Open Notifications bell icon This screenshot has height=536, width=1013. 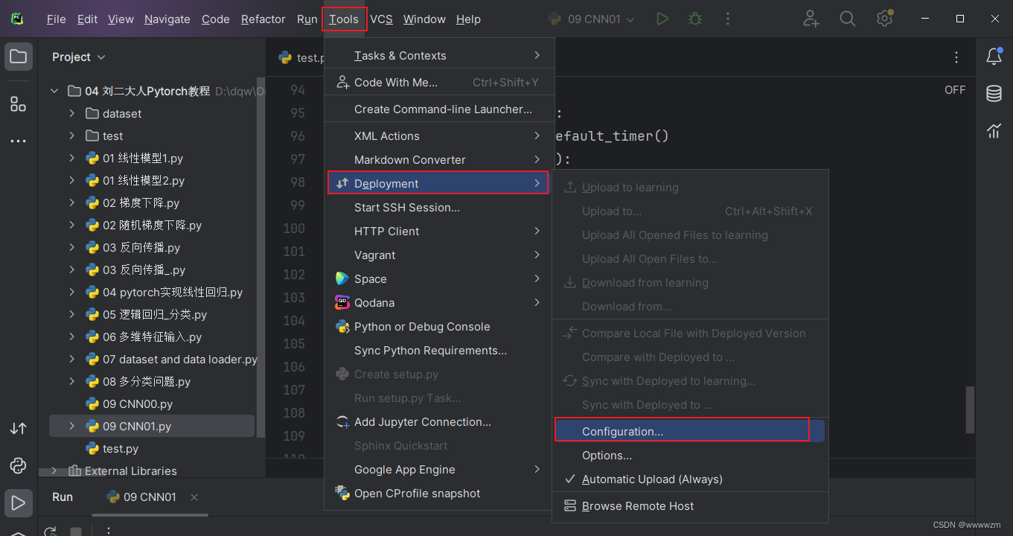coord(994,57)
